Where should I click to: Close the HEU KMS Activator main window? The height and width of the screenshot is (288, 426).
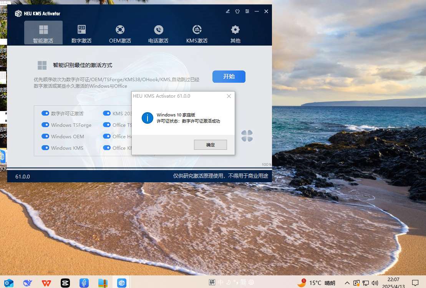point(266,11)
